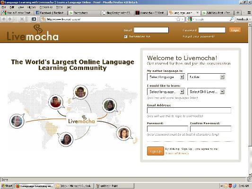Go back with the browser back arrow

4,19
